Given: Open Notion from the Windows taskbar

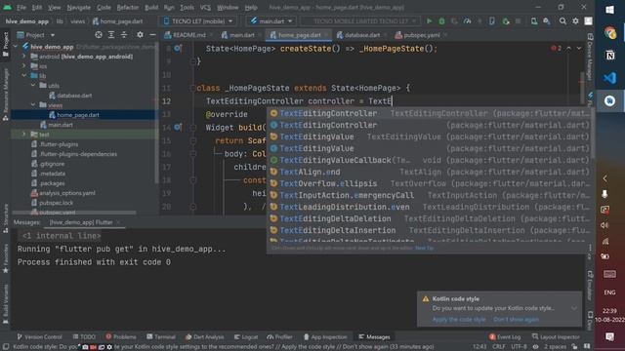Looking at the screenshot, I should [609, 56].
